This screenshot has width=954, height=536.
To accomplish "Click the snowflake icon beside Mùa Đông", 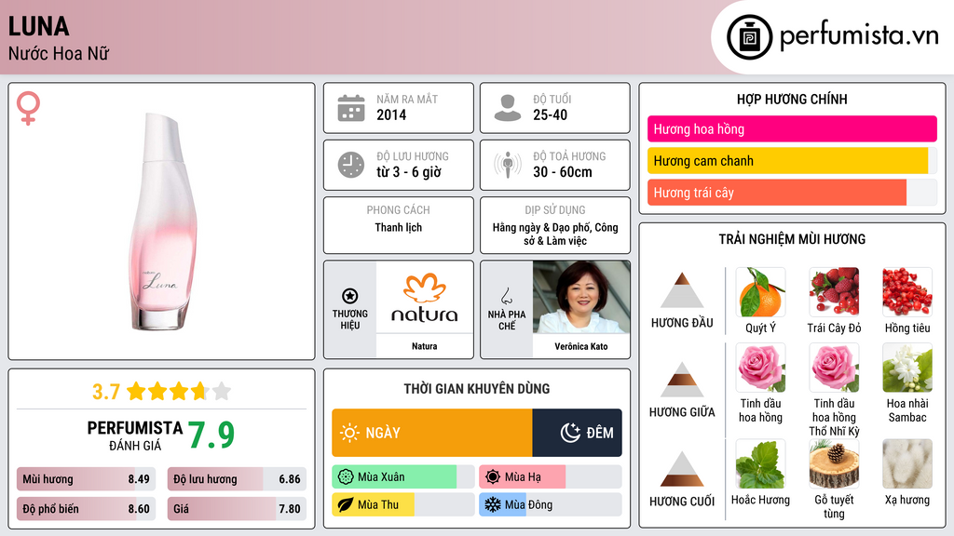I will [x=493, y=504].
